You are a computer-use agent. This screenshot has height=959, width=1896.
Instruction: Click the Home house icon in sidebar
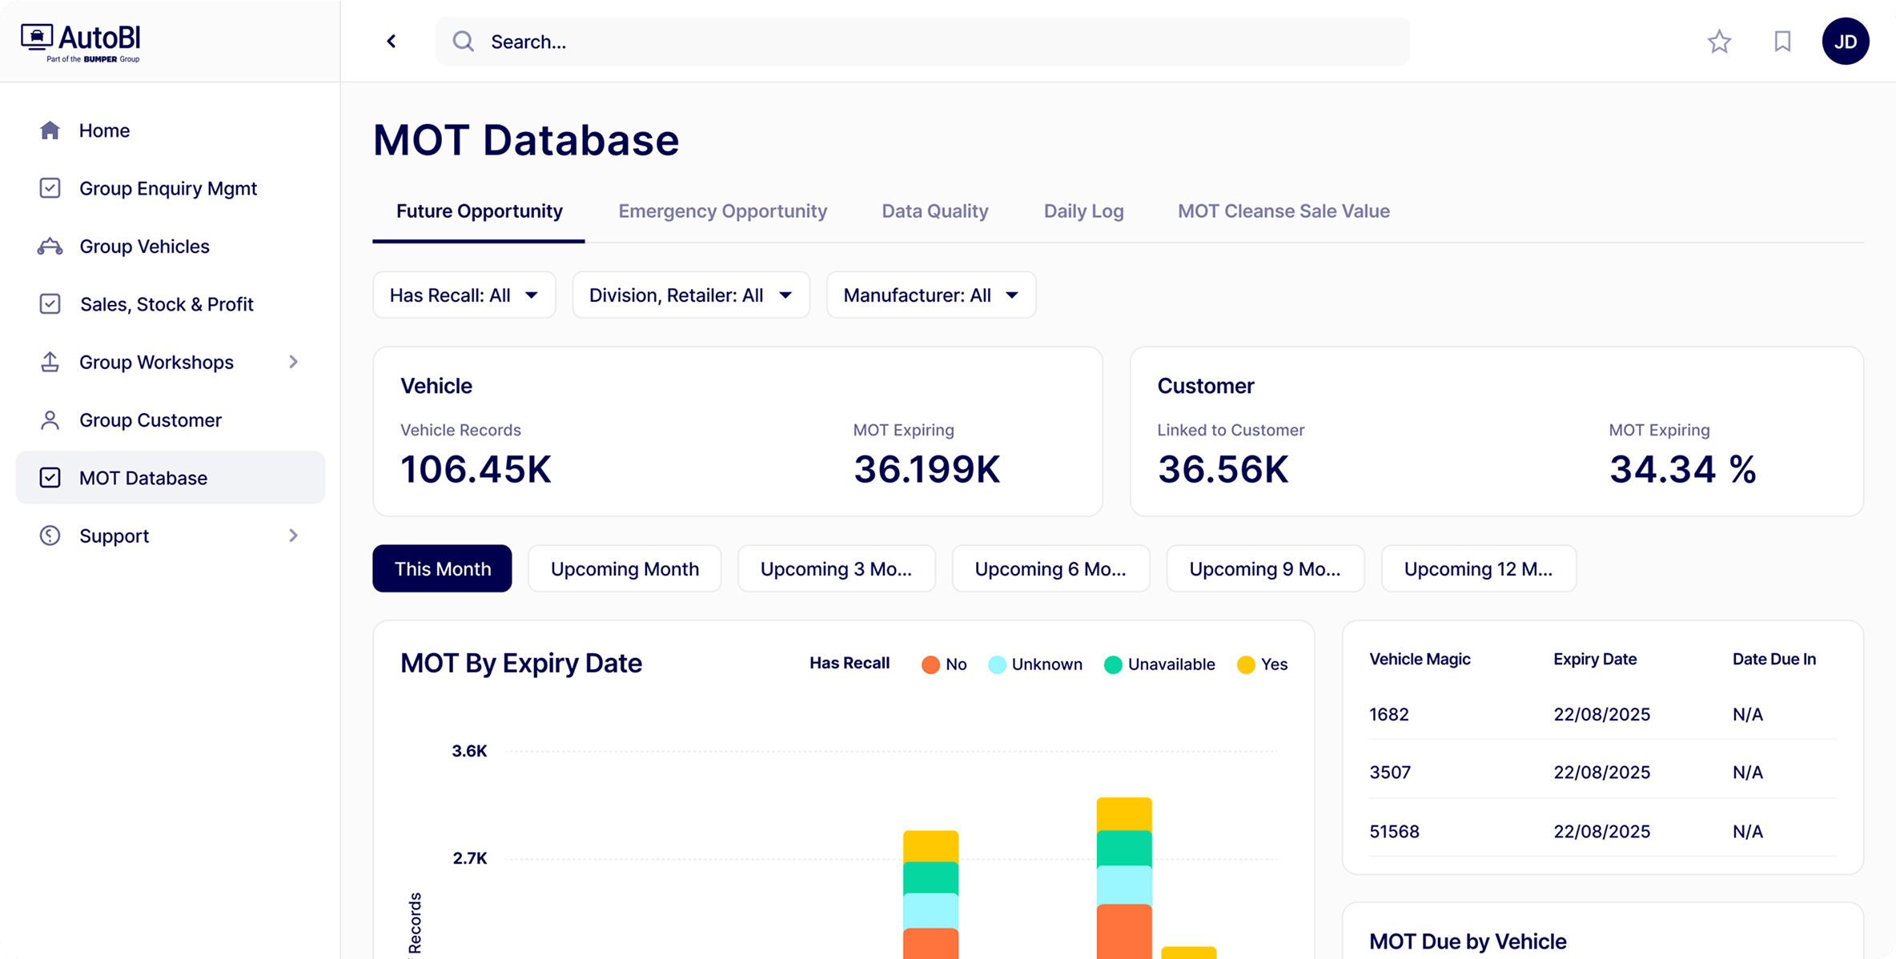tap(50, 130)
